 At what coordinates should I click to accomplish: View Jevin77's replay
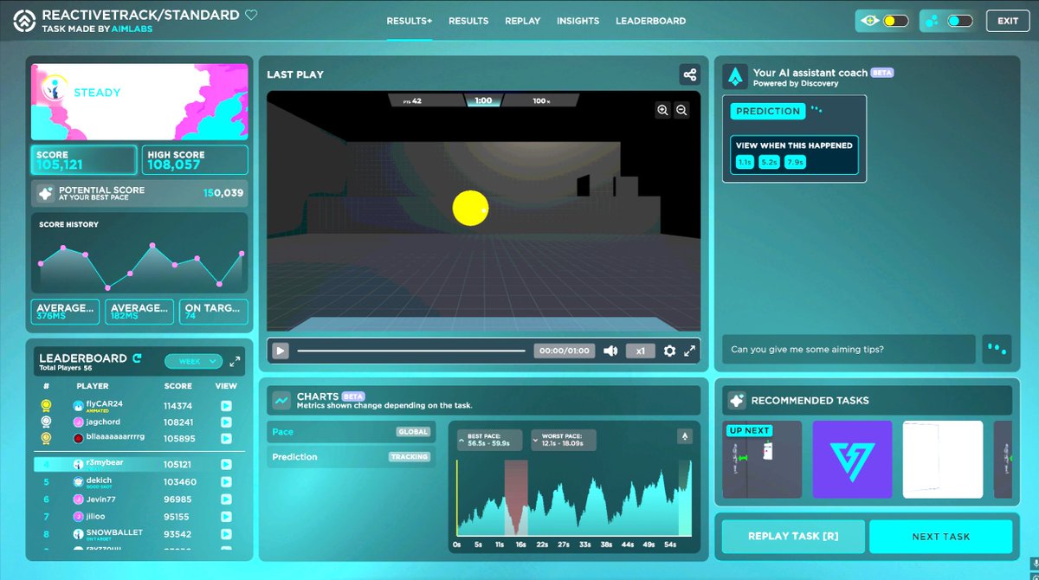[x=226, y=499]
